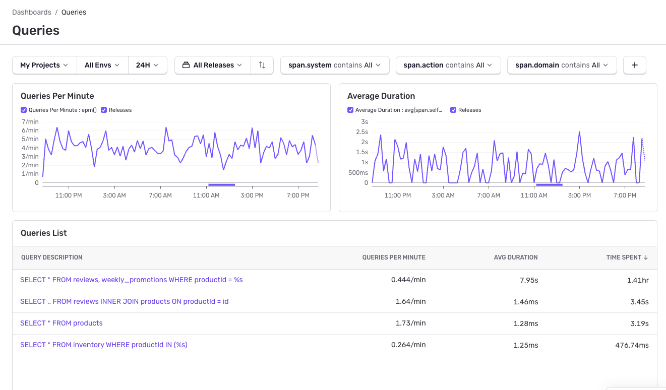Uncheck Queries Per Minute : epm() checkbox
Screen dimensions: 666x390
tap(23, 110)
